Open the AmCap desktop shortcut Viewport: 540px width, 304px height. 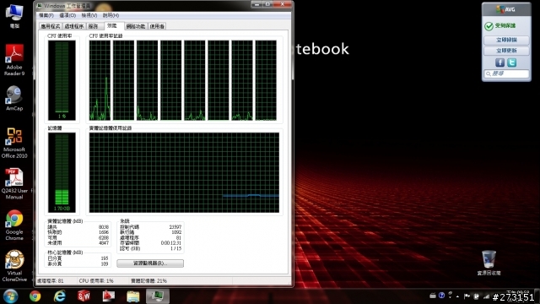14,99
